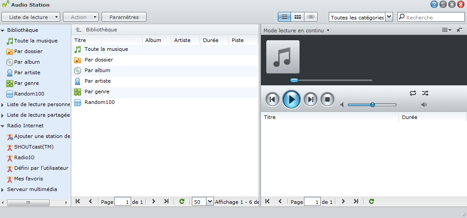Toggle repeat playback
467x218 pixels.
click(413, 93)
